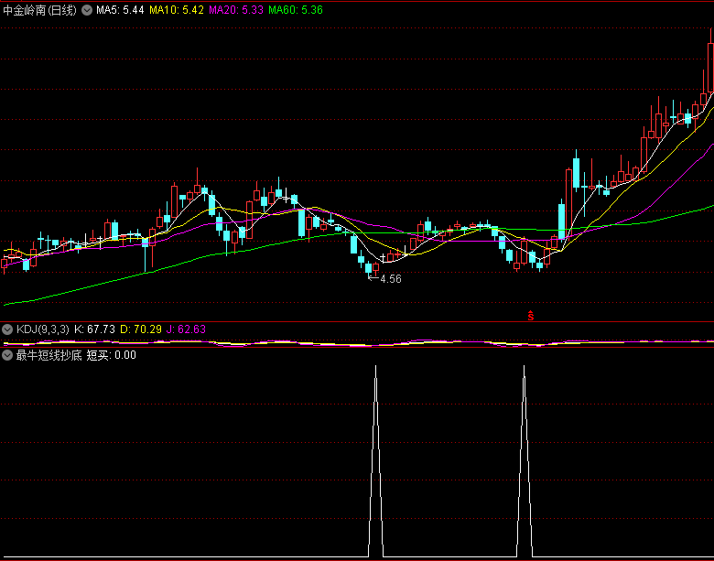Viewport: 714px width, 561px height.
Task: Click the D: 70.29 value
Action: [141, 329]
